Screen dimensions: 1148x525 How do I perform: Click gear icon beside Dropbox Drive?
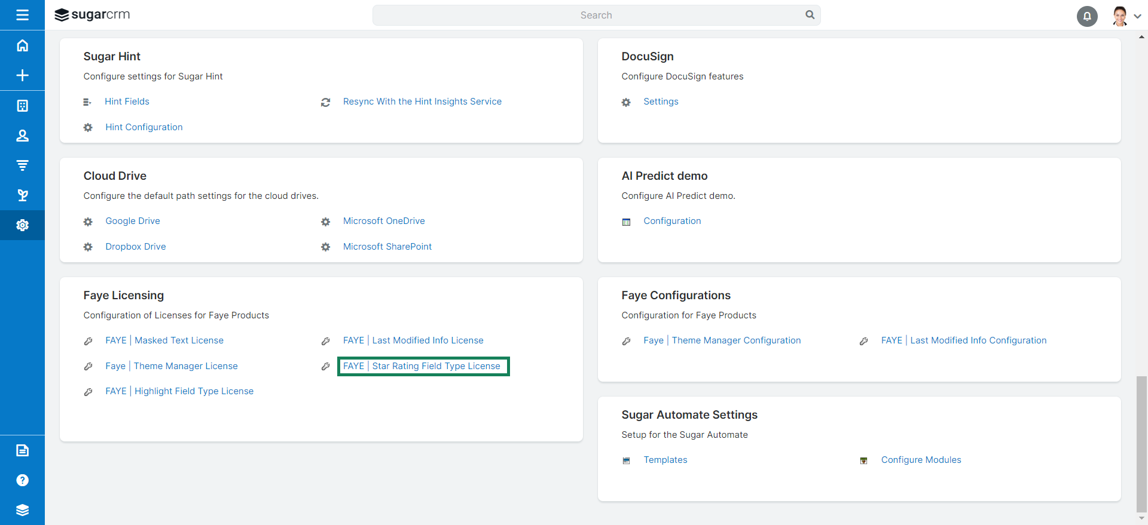point(88,247)
